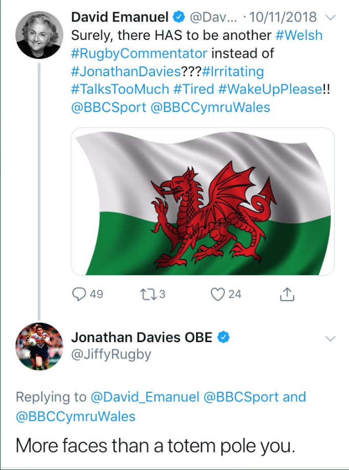Open the #TalksTooMuch hashtag
Viewport: 349px width, 470px height.
click(120, 89)
